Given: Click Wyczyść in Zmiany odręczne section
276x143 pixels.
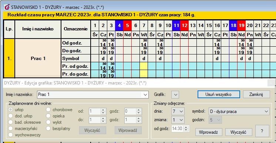Looking at the screenshot, I should (x=239, y=132).
